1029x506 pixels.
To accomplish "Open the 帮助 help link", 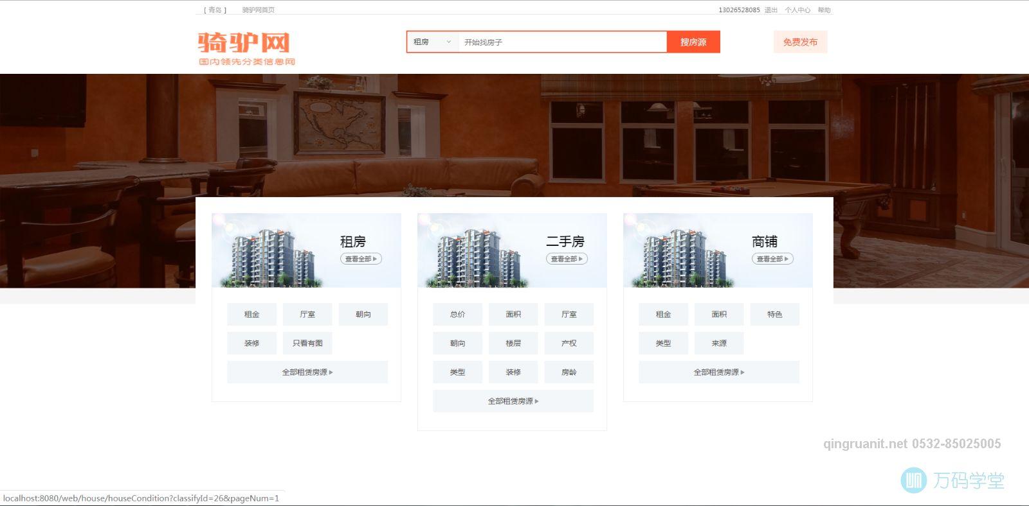I will pyautogui.click(x=824, y=10).
